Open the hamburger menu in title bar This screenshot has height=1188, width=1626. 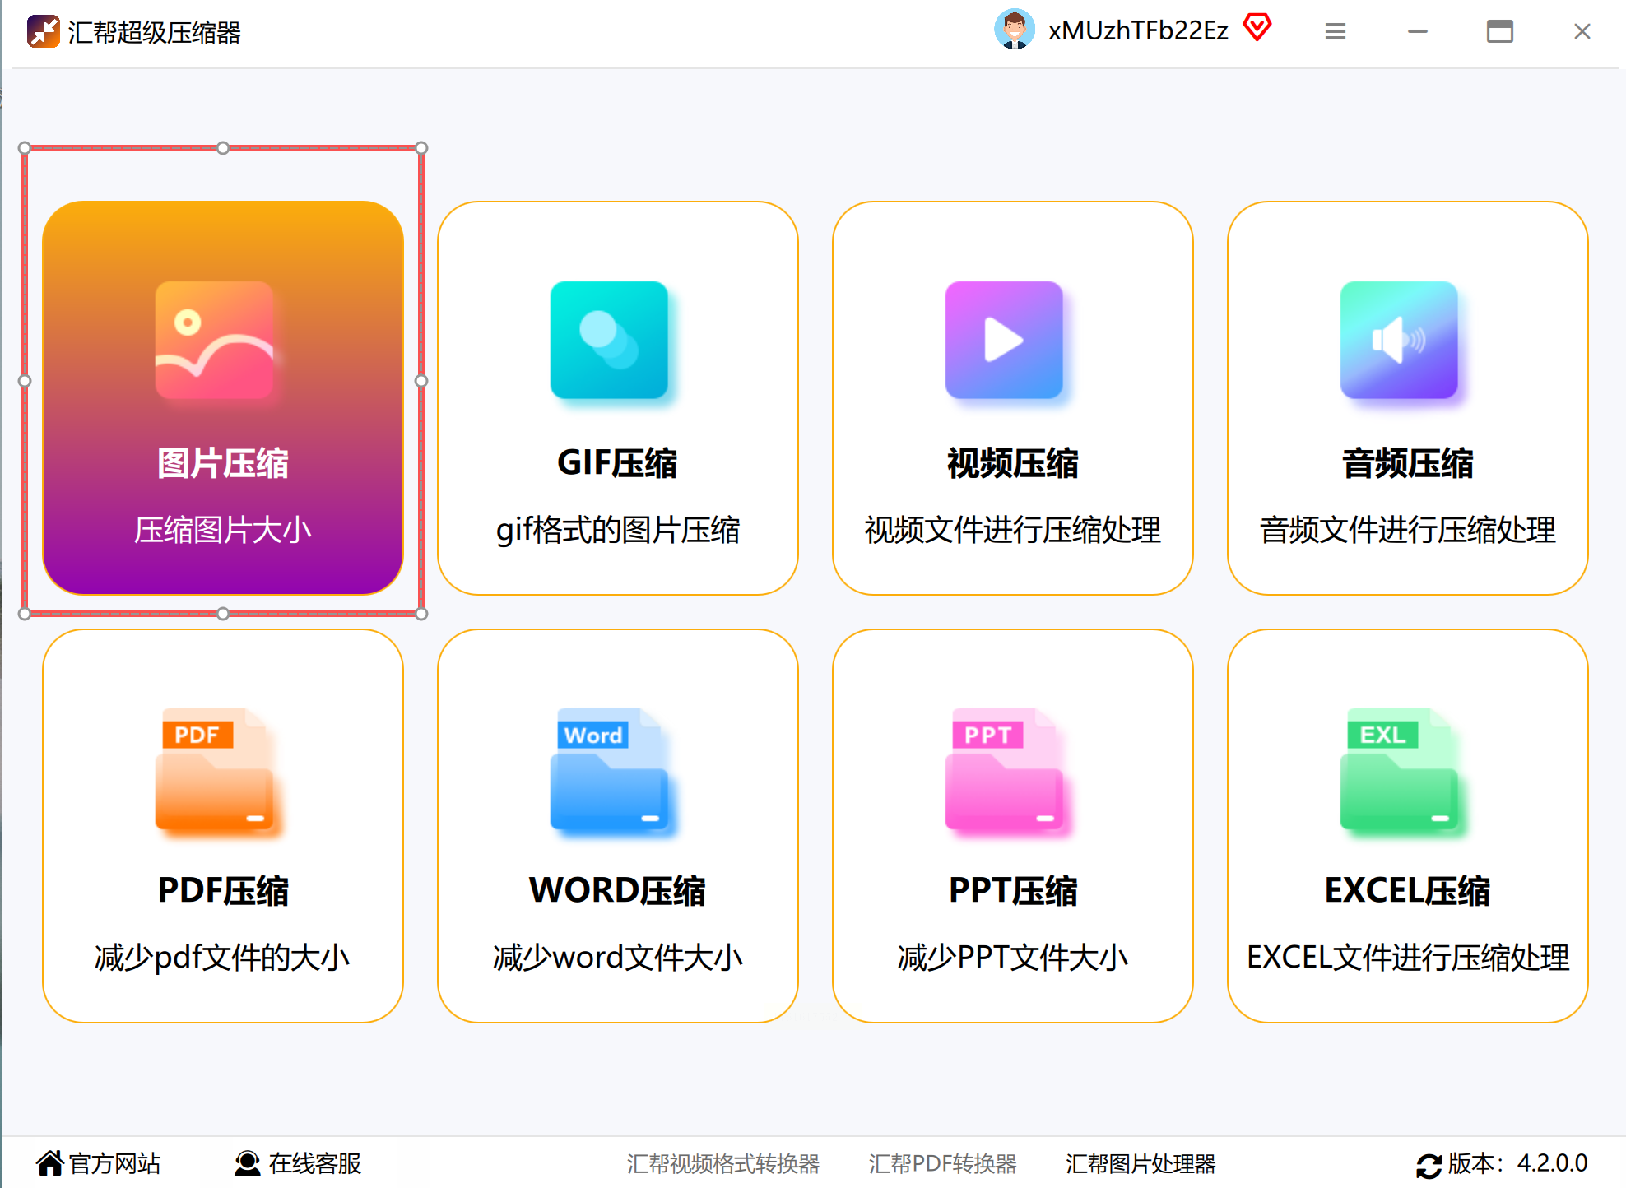(x=1335, y=31)
